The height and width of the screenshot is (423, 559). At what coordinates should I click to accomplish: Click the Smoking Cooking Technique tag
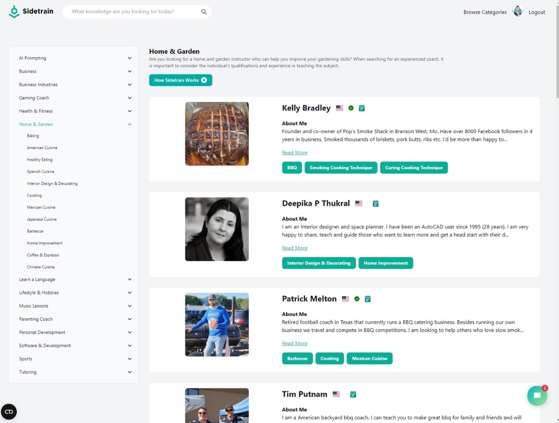(341, 168)
